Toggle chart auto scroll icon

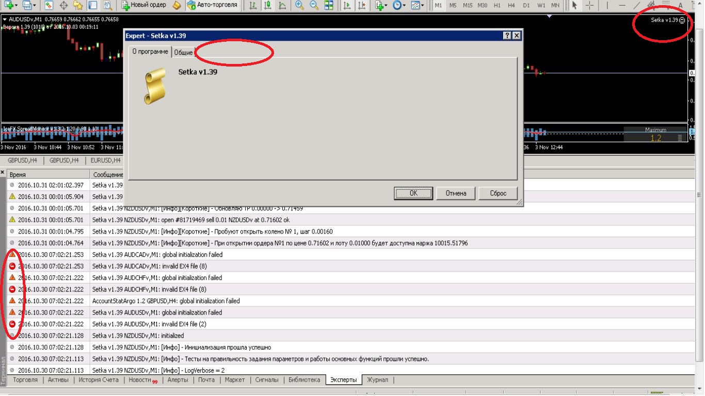pos(347,5)
